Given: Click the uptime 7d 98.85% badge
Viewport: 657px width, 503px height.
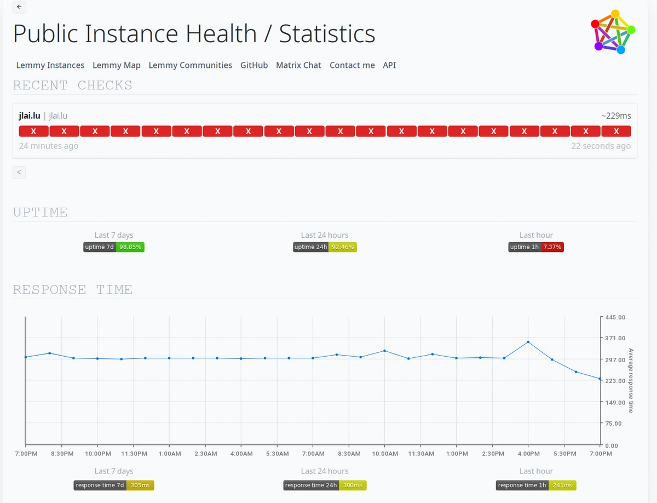Looking at the screenshot, I should point(114,247).
